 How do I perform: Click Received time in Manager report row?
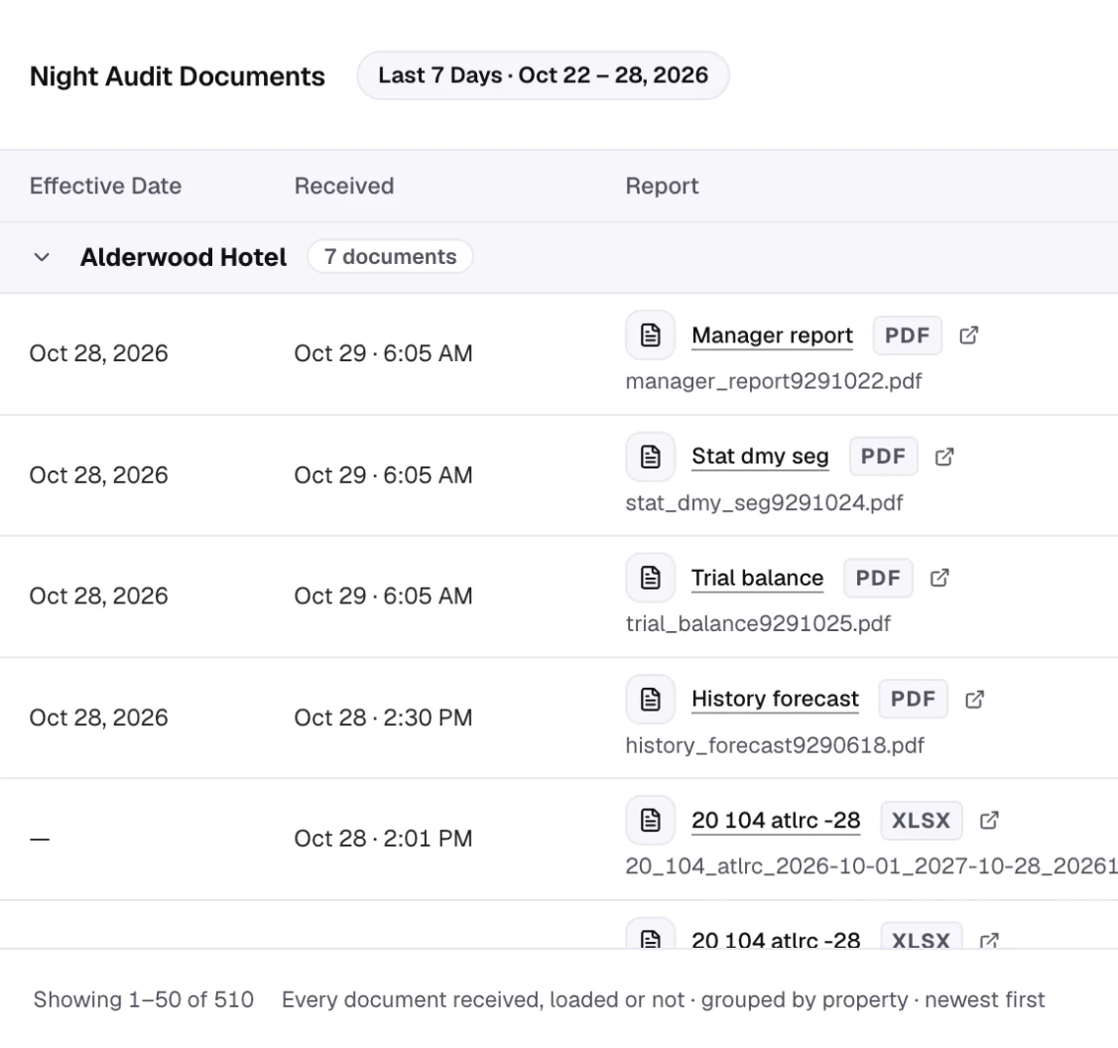point(383,353)
